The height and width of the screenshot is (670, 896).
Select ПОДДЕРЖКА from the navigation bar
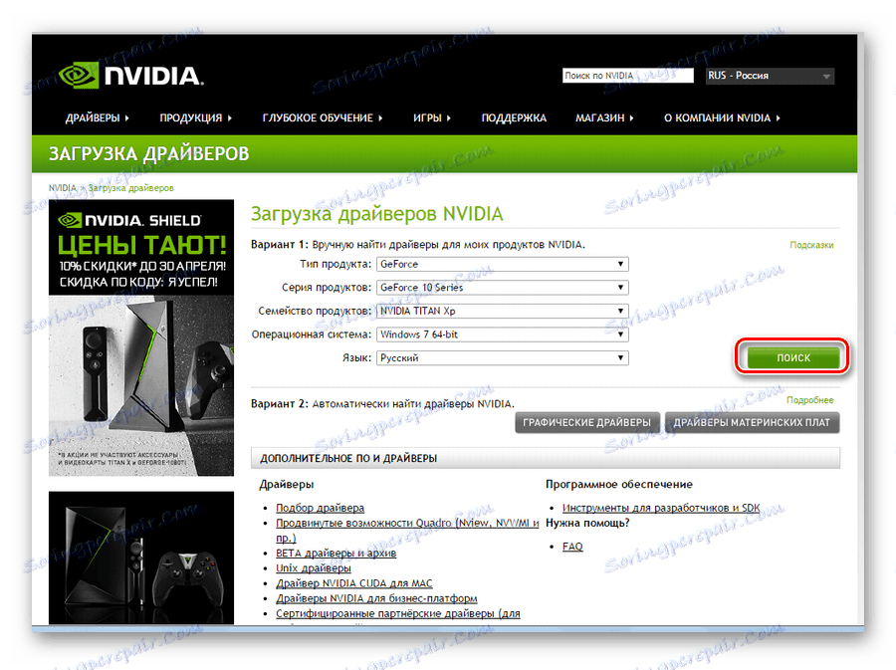[x=514, y=117]
